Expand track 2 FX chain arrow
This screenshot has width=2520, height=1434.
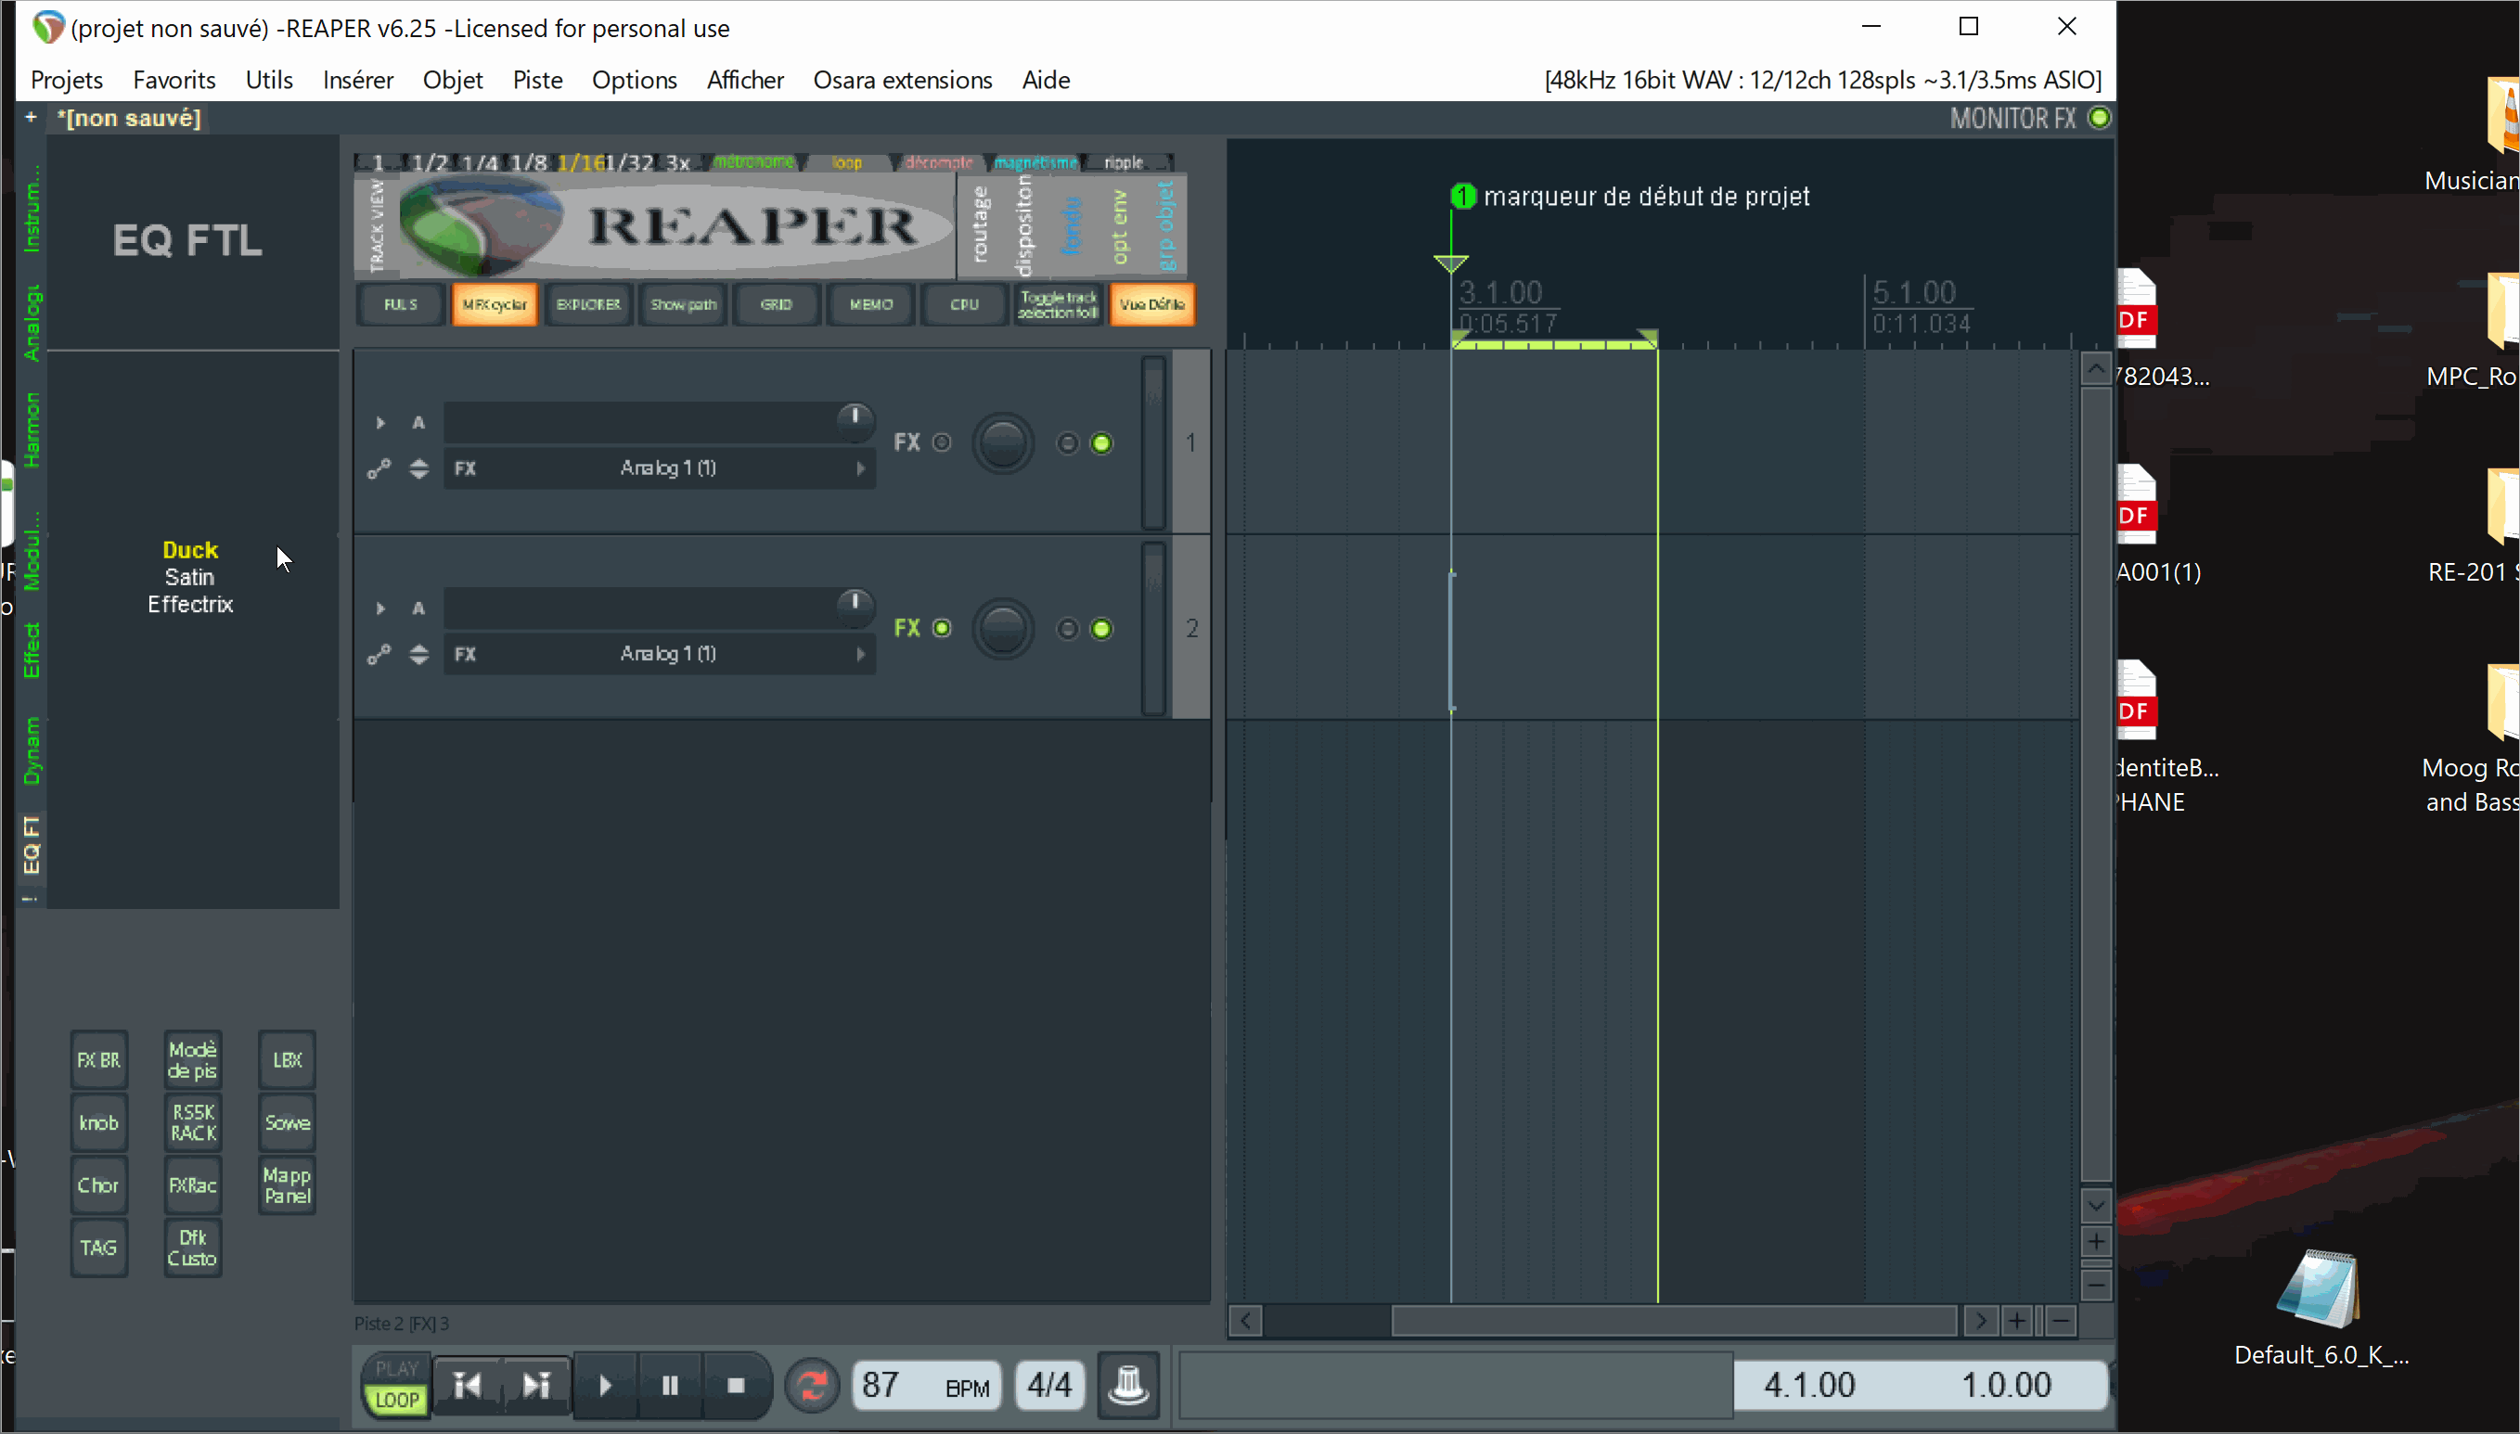860,654
